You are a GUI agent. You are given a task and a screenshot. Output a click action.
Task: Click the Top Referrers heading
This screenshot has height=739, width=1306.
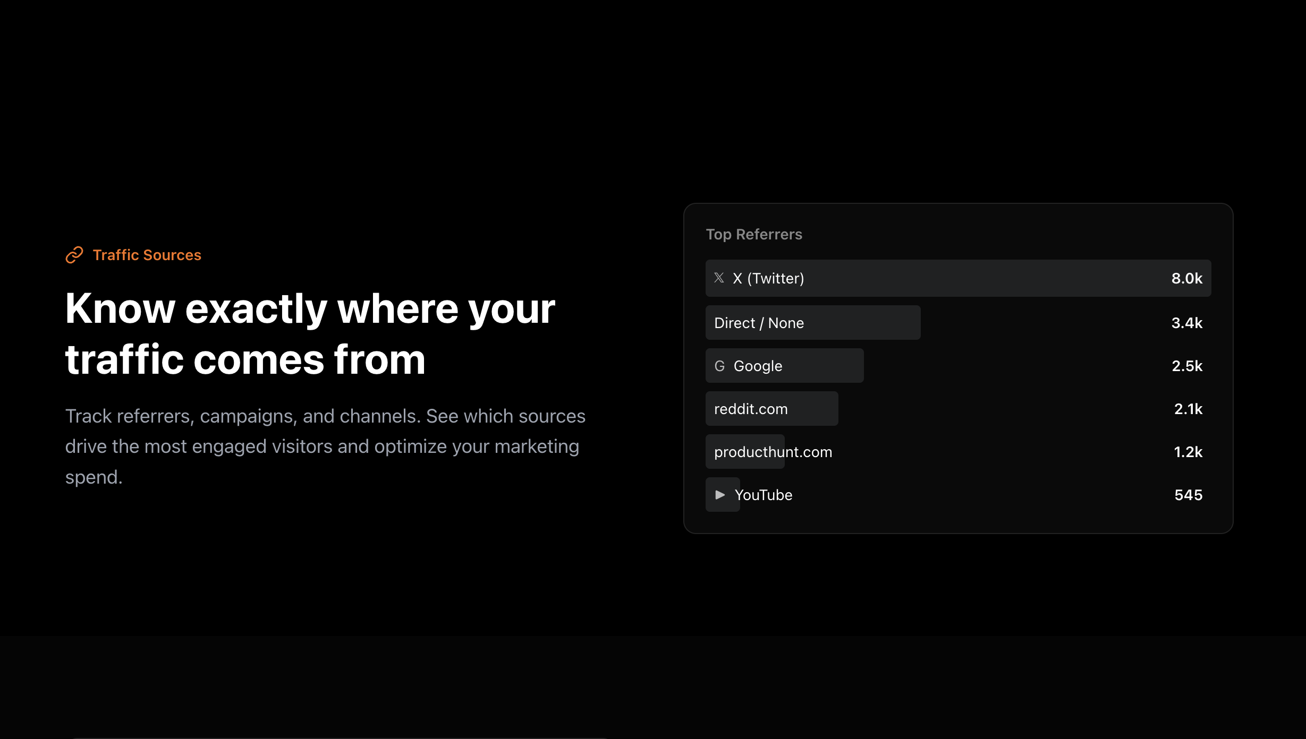coord(754,234)
